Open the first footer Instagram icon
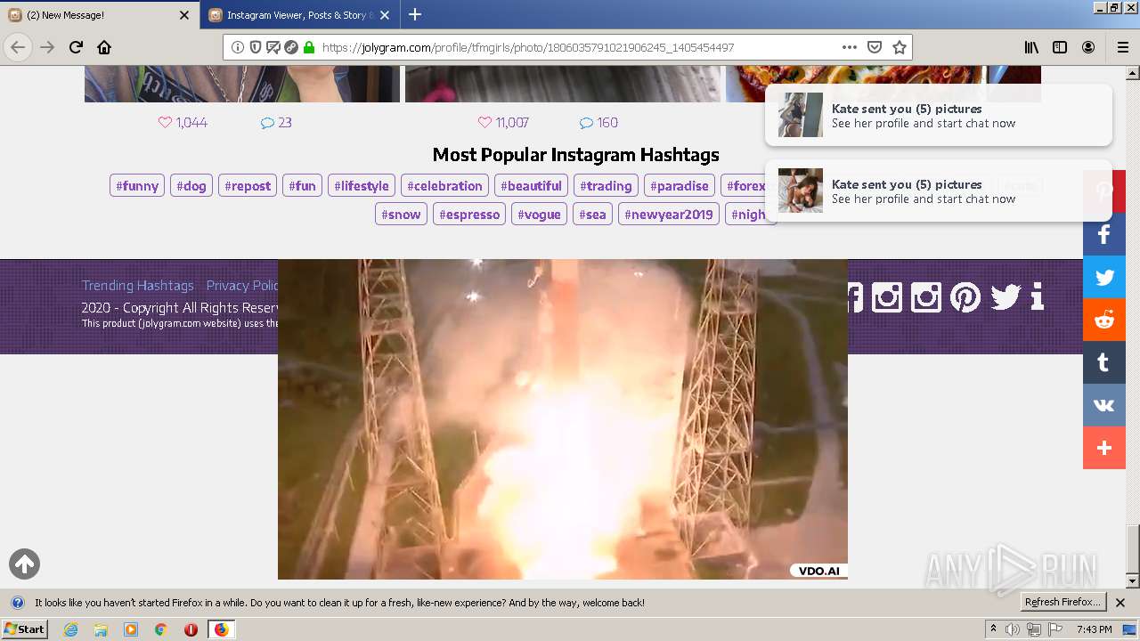The image size is (1140, 641). (x=887, y=296)
